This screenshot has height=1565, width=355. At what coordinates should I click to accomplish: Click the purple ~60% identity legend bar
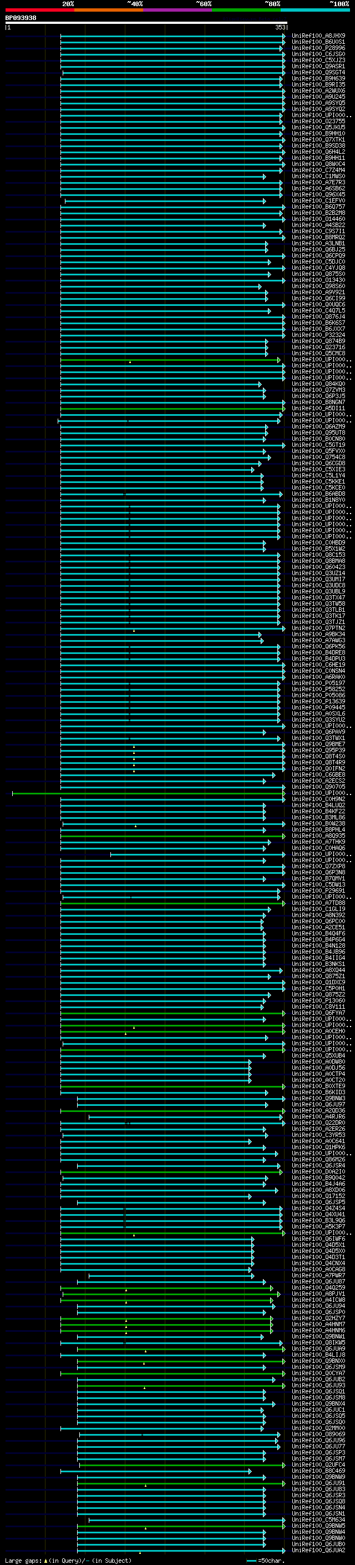pyautogui.click(x=178, y=10)
